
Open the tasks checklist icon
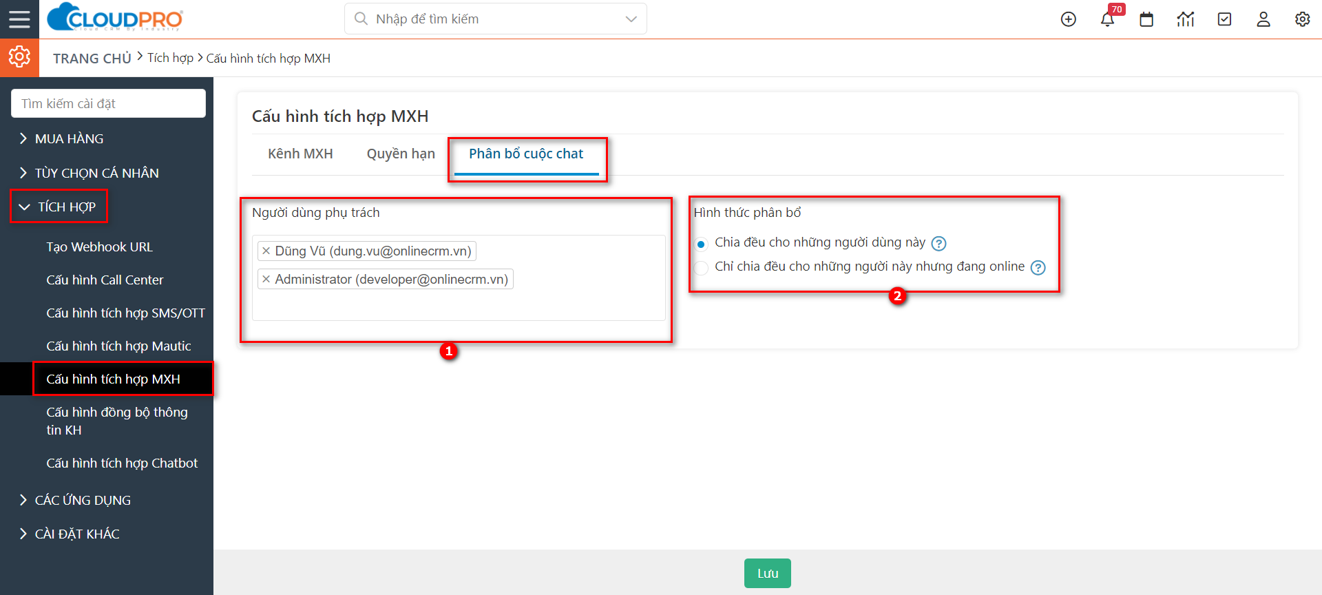[x=1224, y=19]
